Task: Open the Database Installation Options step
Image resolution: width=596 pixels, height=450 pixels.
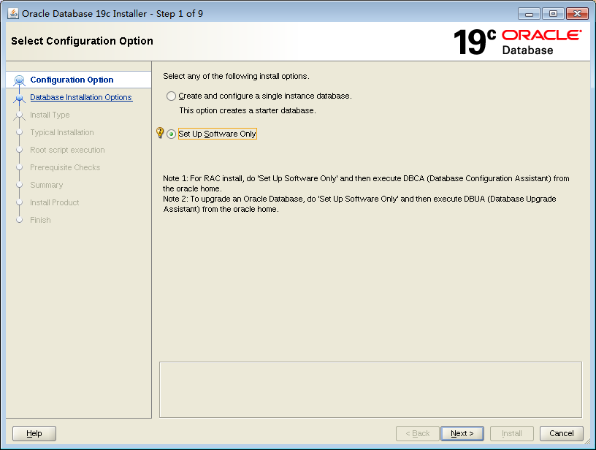Action: click(81, 97)
